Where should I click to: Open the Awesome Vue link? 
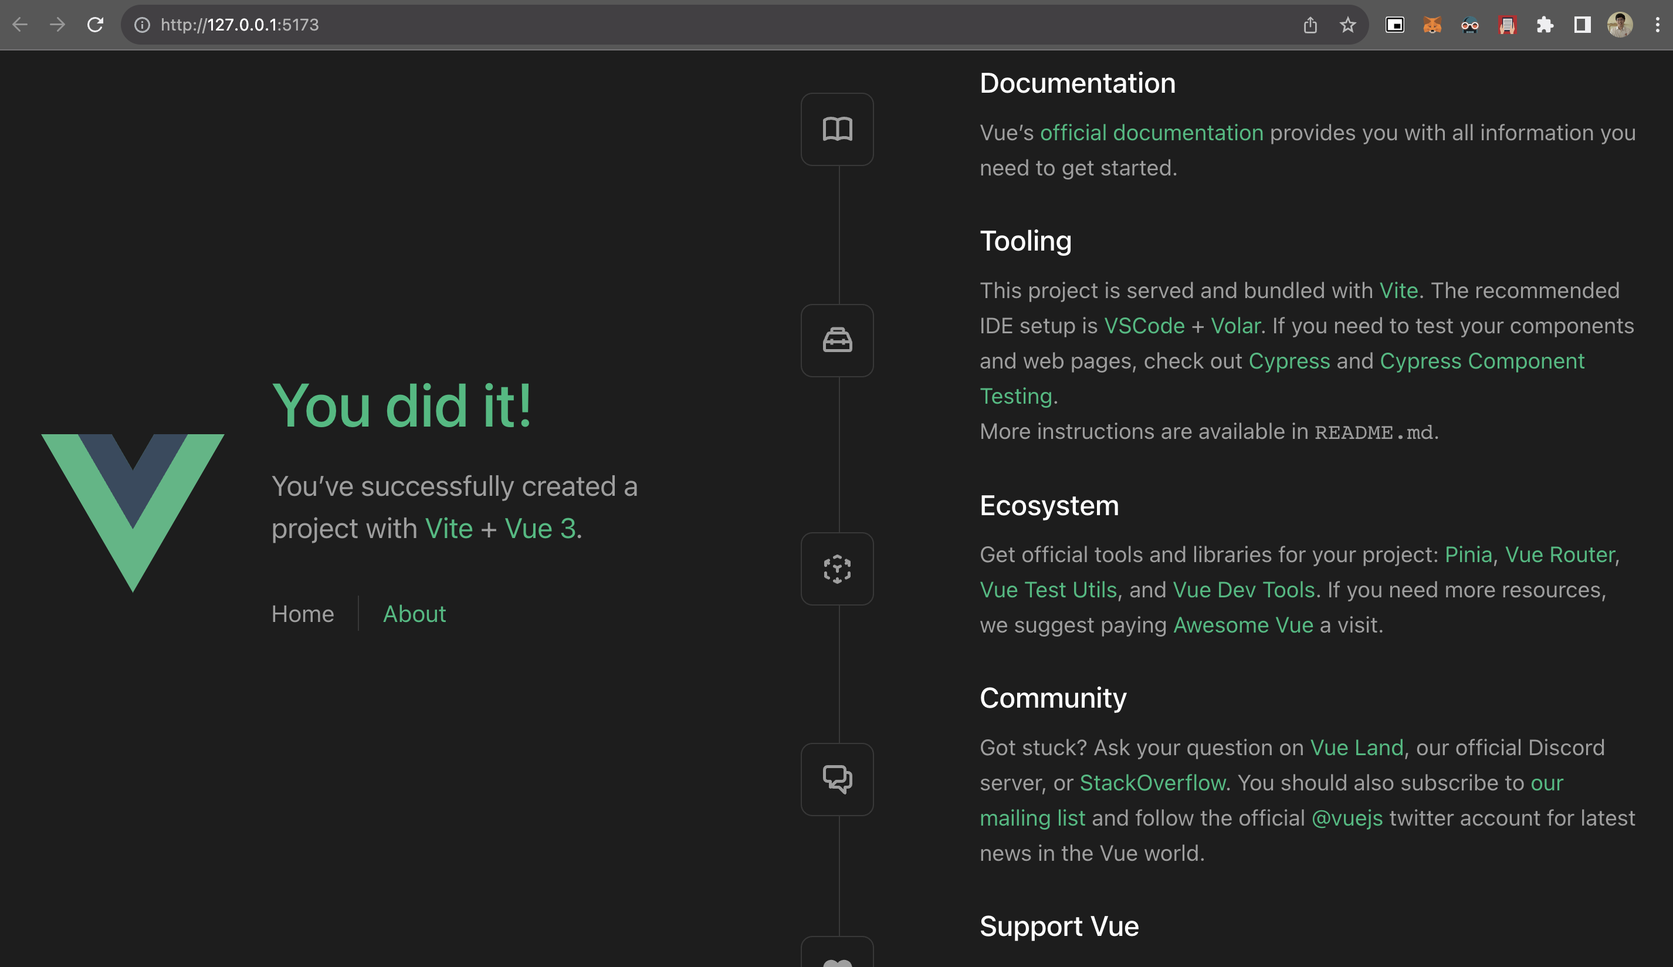point(1244,625)
